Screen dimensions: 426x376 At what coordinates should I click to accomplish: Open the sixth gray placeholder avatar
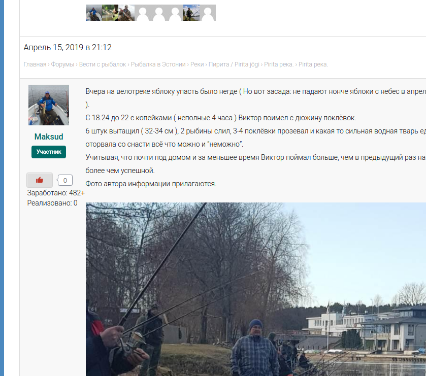point(175,13)
